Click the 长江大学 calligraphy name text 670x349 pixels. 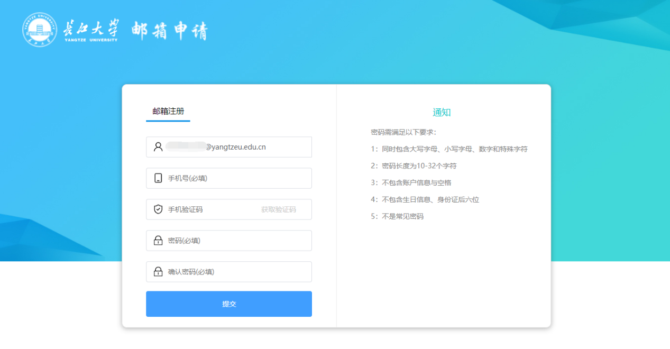pos(90,27)
